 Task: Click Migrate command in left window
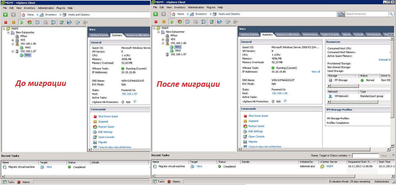103,142
